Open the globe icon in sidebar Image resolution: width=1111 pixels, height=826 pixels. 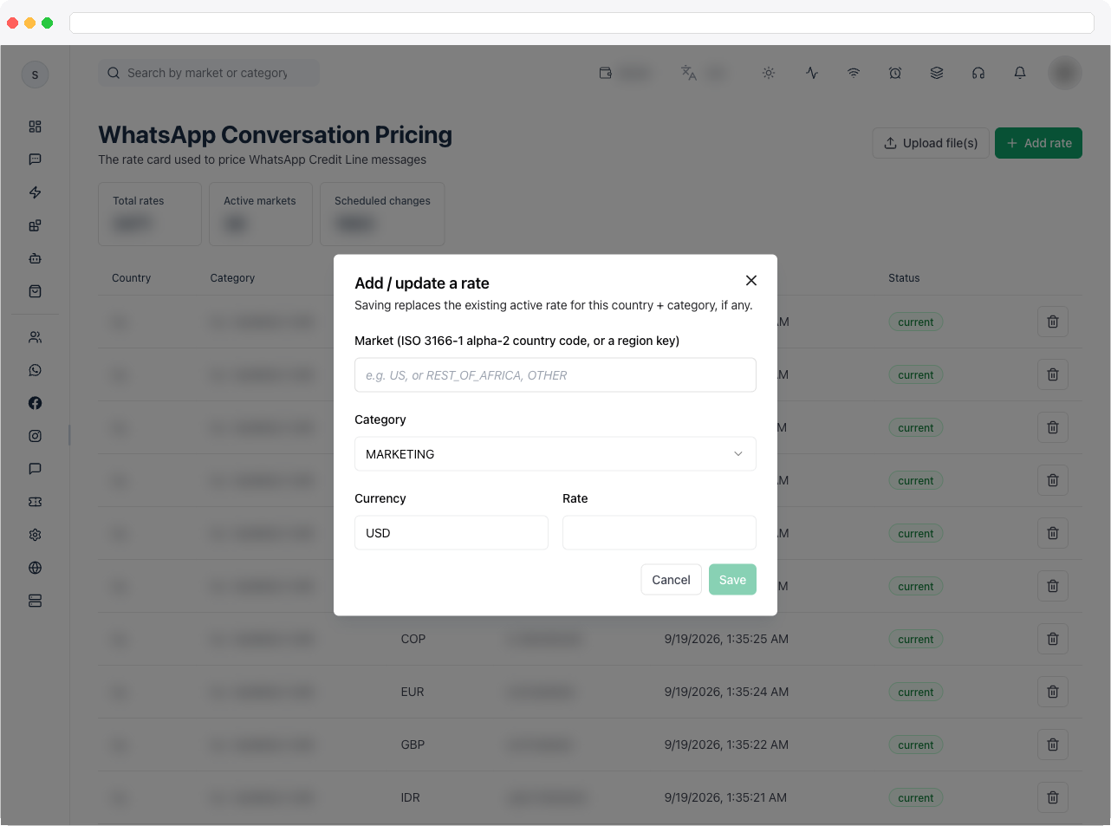tap(35, 568)
